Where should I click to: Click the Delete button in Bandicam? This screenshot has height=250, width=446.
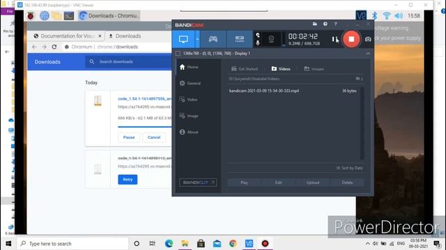[347, 183]
